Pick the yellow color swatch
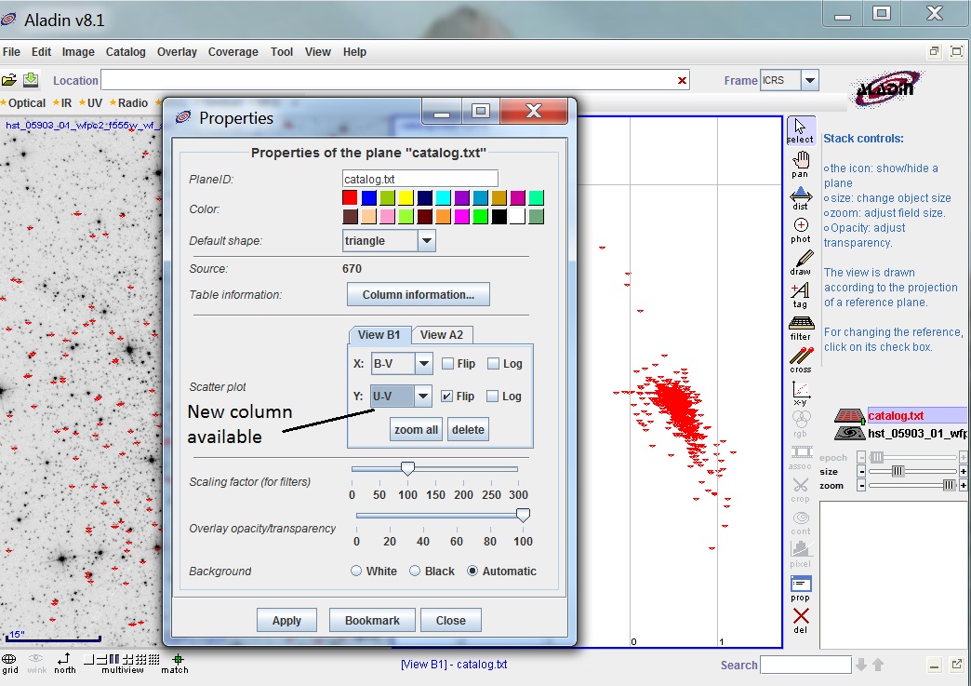The height and width of the screenshot is (686, 971). point(406,197)
